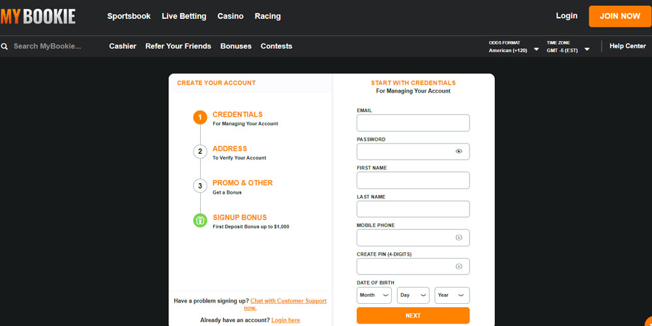Select step 2 Address circle
This screenshot has width=652, height=326.
200,151
